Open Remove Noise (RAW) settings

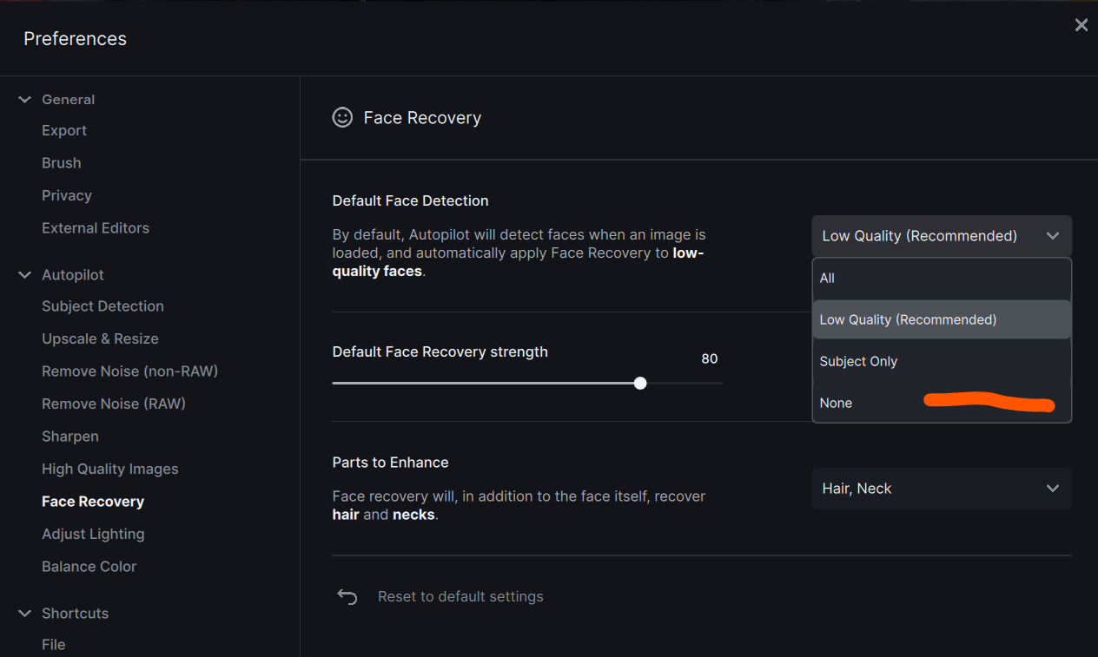(114, 404)
